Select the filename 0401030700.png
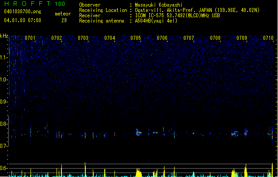 [x=23, y=12]
